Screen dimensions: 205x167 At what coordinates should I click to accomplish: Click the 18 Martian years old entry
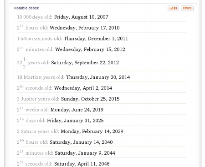(102, 77)
